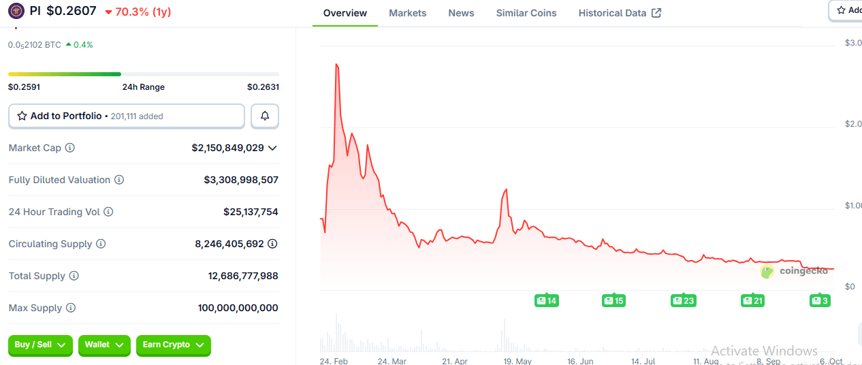Screen dimensions: 862x365
Task: Click the news marker labeled 14
Action: coord(547,300)
